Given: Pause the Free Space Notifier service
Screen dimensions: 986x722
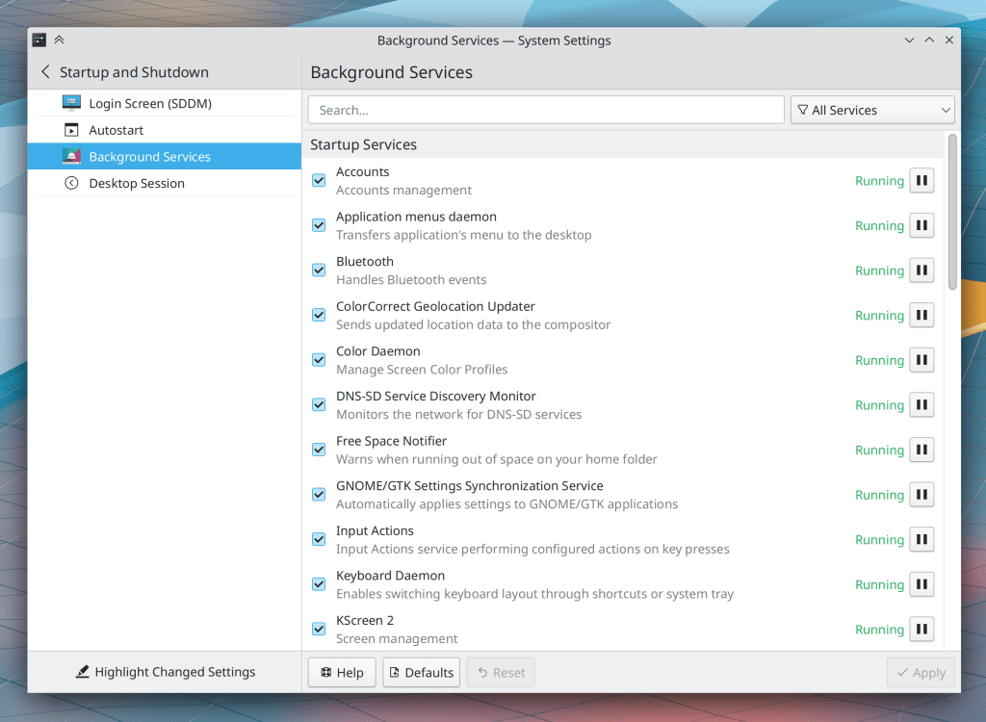Looking at the screenshot, I should (921, 450).
